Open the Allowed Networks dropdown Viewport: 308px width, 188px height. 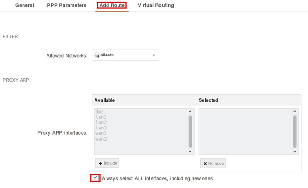tap(125, 55)
